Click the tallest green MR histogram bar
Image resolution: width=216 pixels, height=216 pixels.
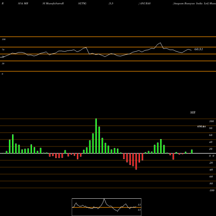pyautogui.click(x=96, y=136)
